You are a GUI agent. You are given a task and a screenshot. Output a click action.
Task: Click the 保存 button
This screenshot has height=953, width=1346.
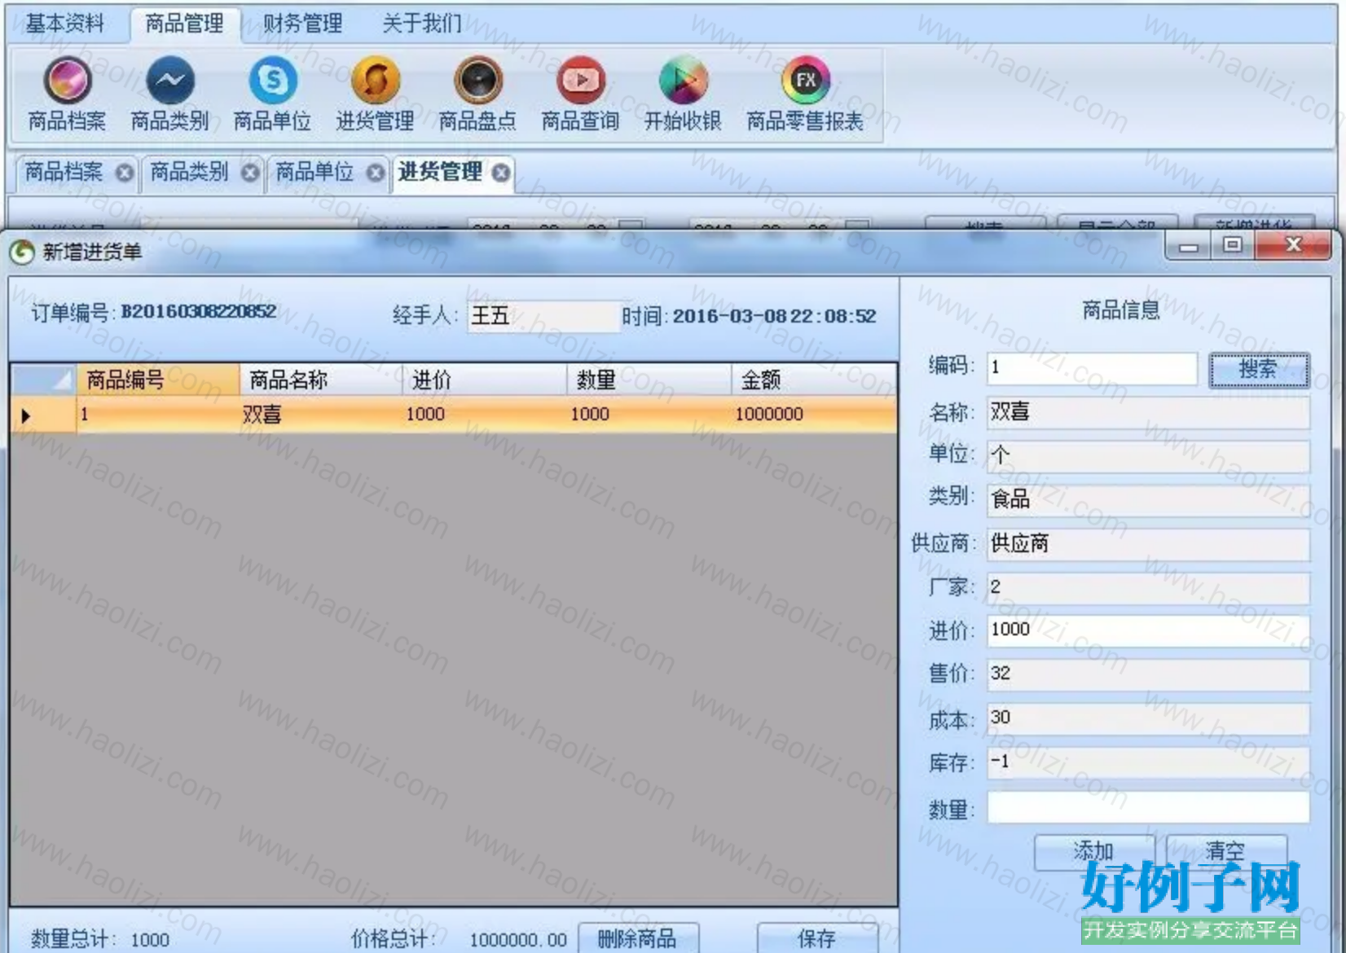click(817, 938)
